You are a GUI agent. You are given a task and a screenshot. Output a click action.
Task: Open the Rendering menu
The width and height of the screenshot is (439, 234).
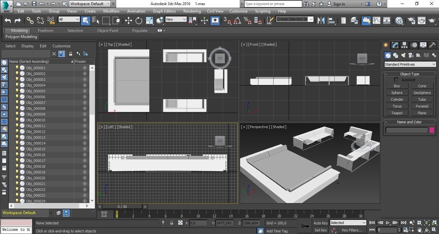[192, 11]
